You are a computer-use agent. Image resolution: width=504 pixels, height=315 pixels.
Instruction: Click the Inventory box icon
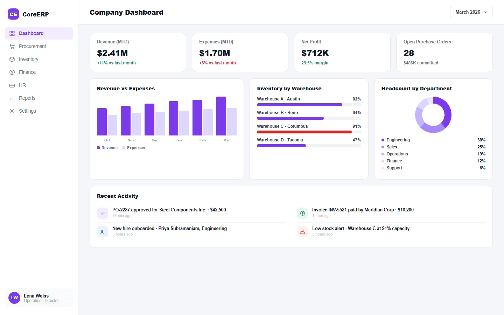(x=12, y=59)
